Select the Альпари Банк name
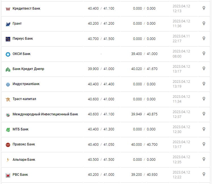The width and height of the screenshot is (212, 184). [24, 160]
